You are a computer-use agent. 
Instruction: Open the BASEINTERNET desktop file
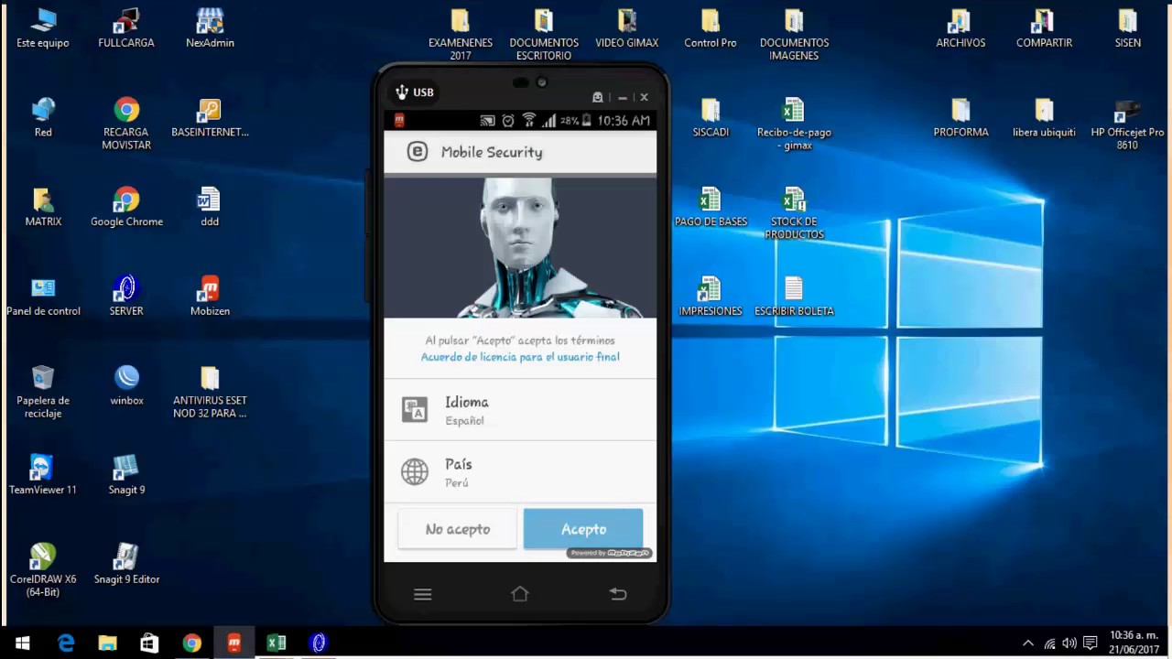pos(210,118)
